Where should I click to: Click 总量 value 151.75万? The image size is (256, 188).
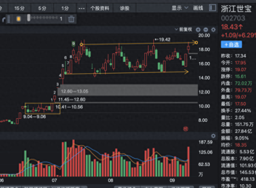pos(244,124)
